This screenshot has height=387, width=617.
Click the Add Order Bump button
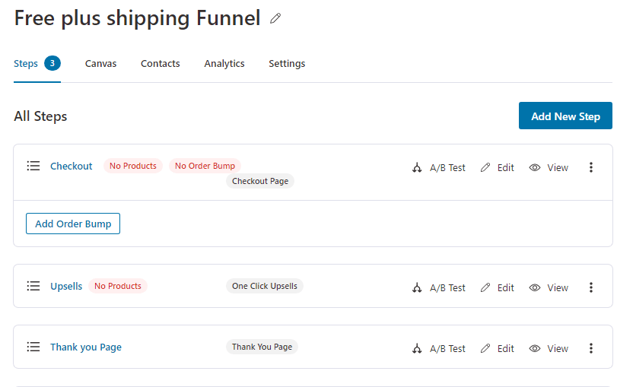tap(73, 224)
